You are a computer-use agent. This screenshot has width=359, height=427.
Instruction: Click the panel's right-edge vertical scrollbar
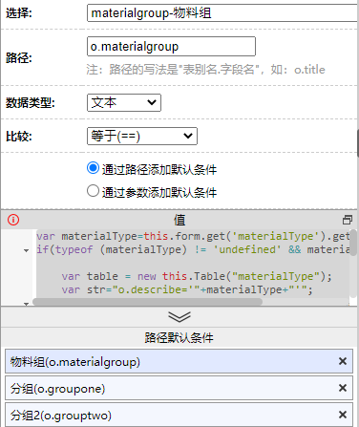pyautogui.click(x=358, y=143)
